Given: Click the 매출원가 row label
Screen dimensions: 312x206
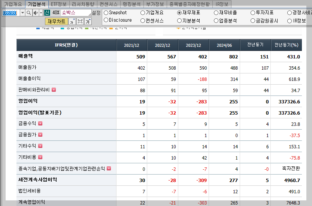Looking at the screenshot, I should tap(27, 67).
